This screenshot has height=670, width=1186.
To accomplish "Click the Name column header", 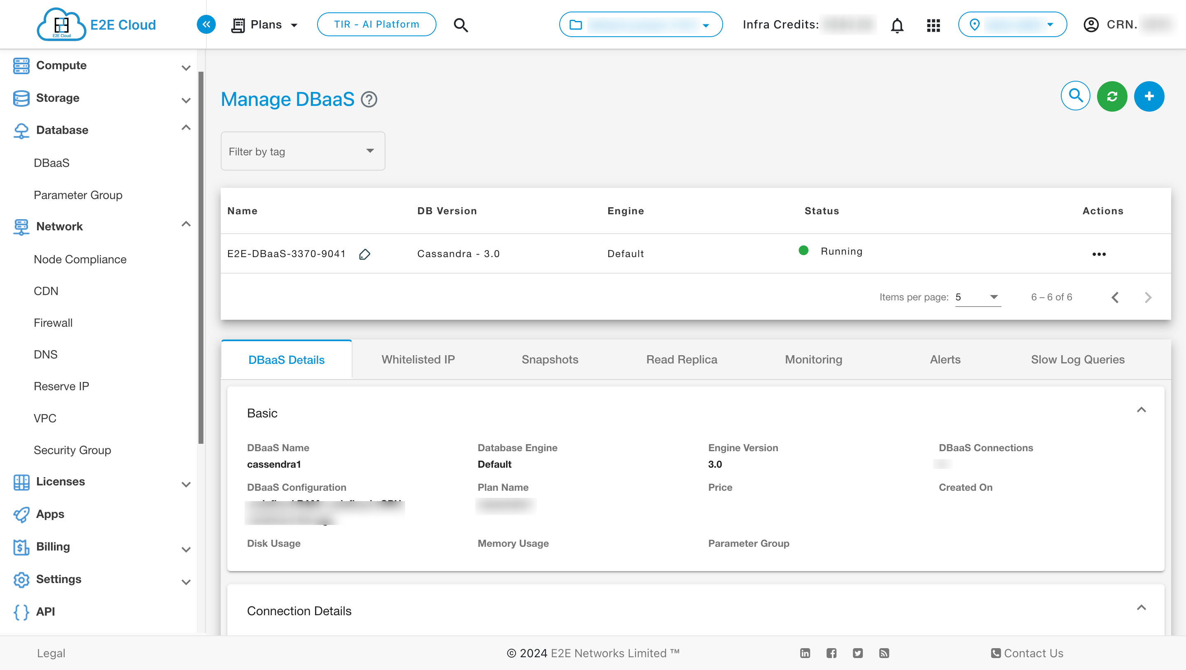I will click(x=242, y=211).
